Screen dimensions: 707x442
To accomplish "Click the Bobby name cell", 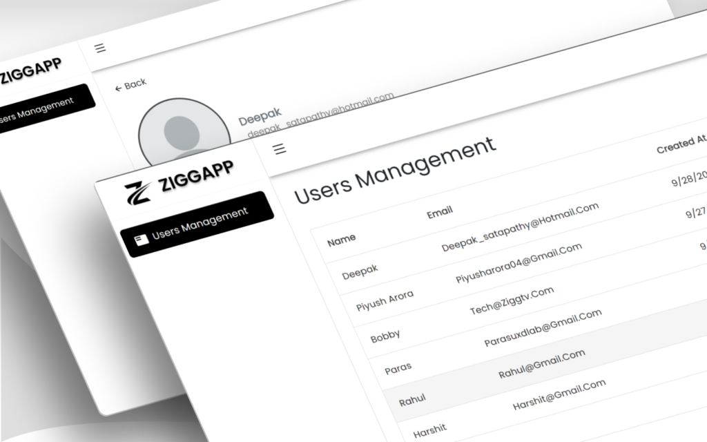I will coord(385,336).
